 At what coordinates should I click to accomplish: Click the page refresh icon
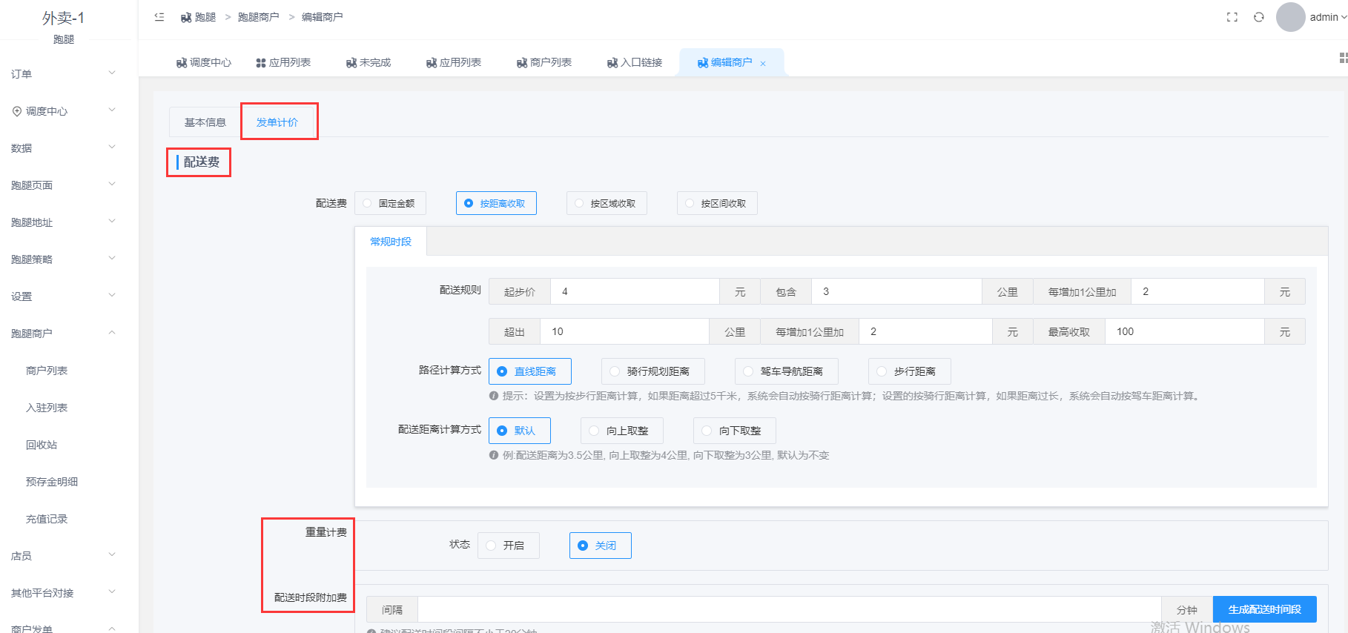click(x=1258, y=17)
